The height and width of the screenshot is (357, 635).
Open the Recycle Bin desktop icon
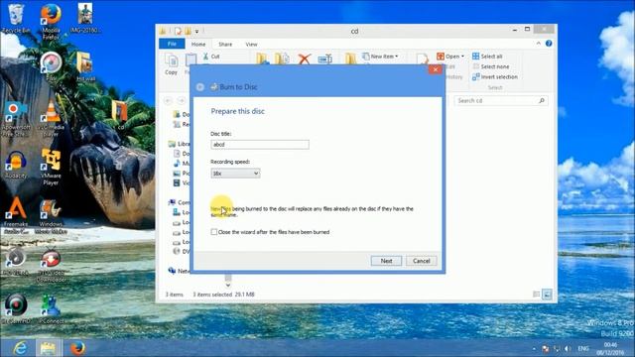16,19
